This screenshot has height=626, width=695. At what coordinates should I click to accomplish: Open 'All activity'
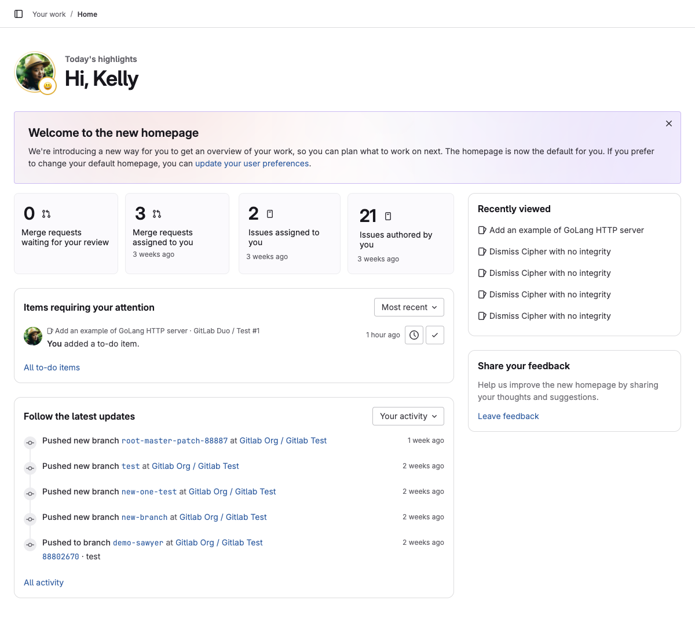click(43, 582)
